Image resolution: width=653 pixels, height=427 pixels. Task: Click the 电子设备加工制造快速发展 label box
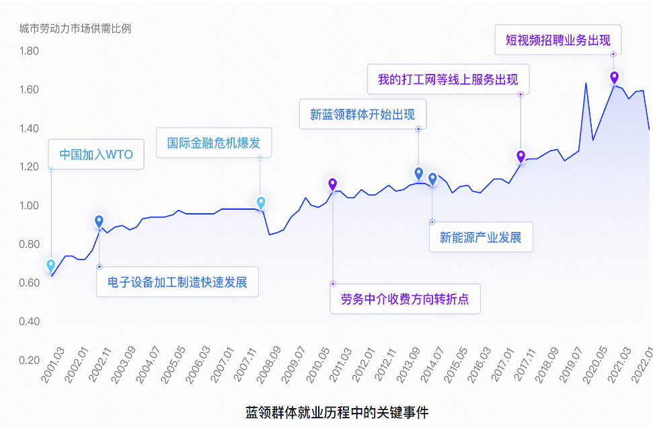click(x=178, y=282)
